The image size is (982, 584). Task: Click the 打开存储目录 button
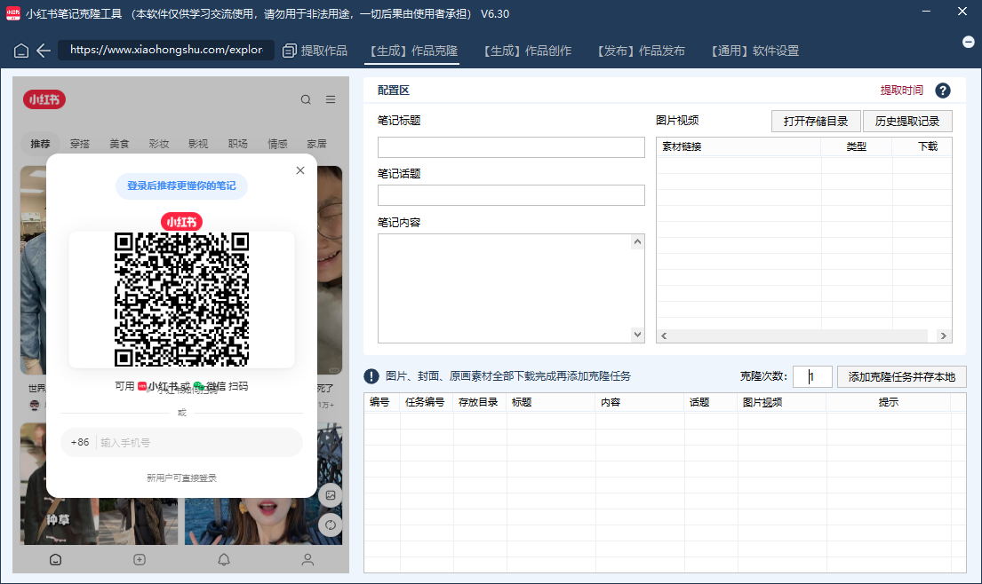816,122
